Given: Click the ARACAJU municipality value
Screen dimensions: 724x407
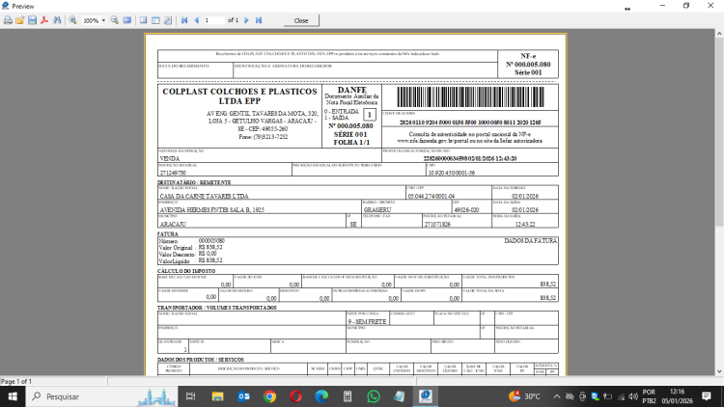Looking at the screenshot, I should (x=173, y=225).
